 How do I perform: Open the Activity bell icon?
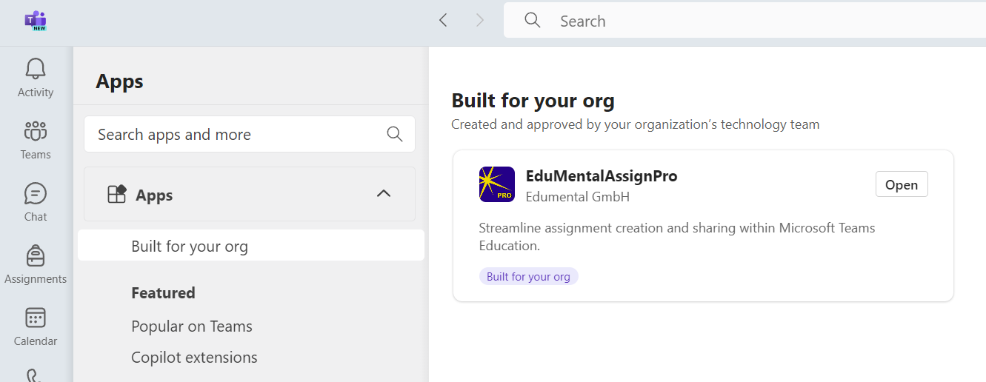pyautogui.click(x=36, y=70)
